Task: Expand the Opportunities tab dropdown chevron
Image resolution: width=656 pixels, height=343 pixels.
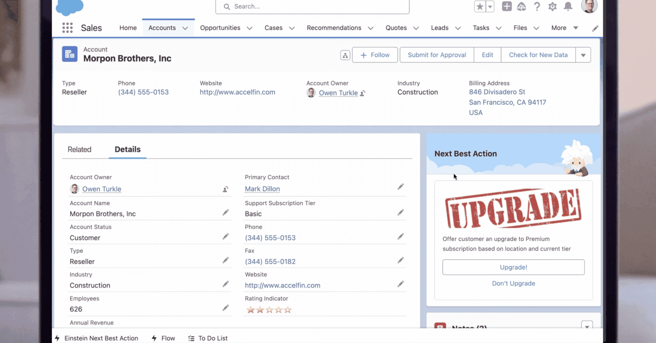Action: (x=249, y=28)
